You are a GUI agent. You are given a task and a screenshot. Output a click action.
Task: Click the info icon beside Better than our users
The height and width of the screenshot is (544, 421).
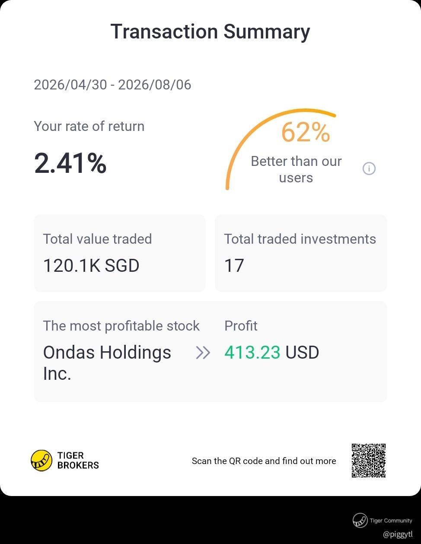point(369,169)
